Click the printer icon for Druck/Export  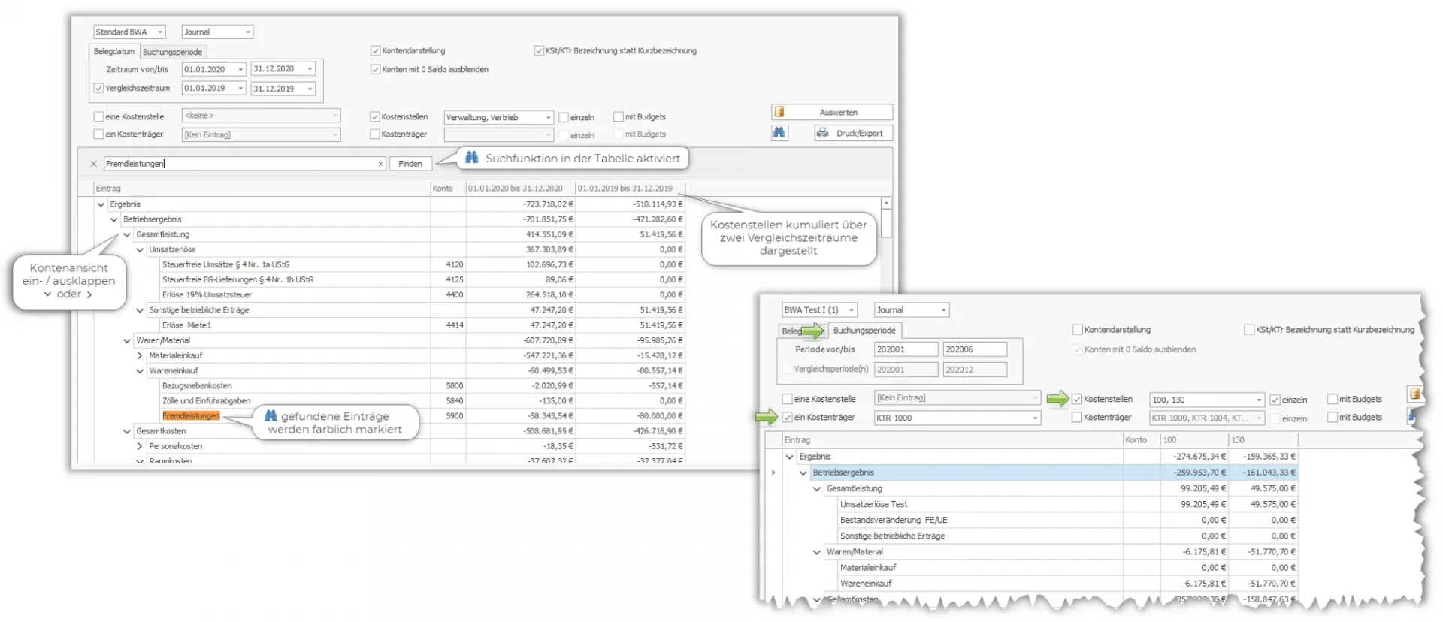pos(822,133)
